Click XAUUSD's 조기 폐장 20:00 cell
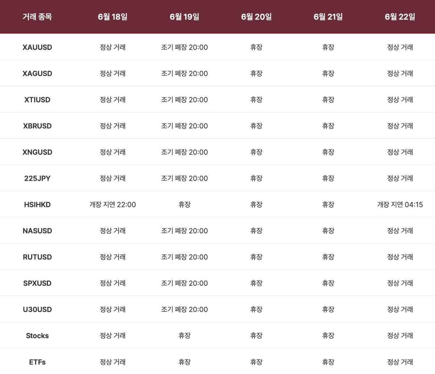 coord(185,47)
